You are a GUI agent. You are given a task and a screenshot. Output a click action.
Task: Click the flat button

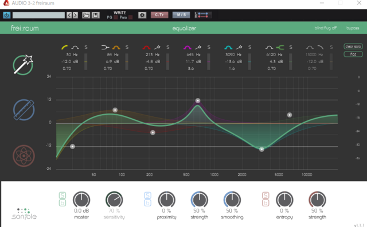pyautogui.click(x=353, y=54)
